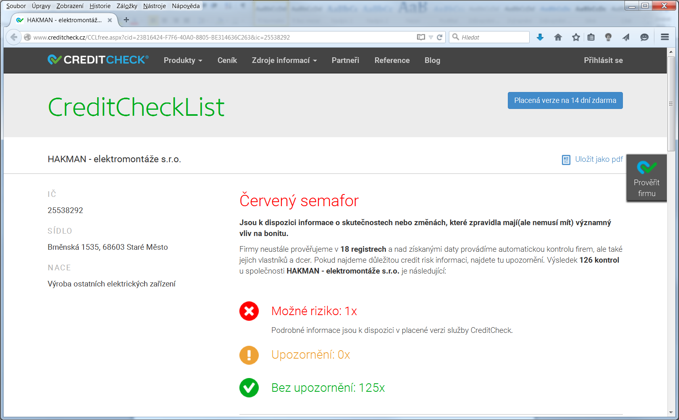Open the Nápověda menu
The width and height of the screenshot is (679, 420).
click(186, 6)
